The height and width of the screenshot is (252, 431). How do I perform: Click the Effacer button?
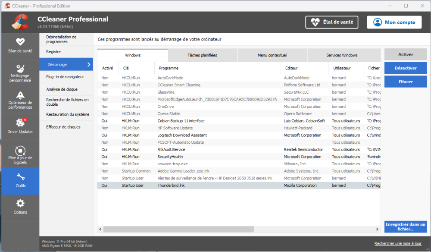(x=406, y=82)
